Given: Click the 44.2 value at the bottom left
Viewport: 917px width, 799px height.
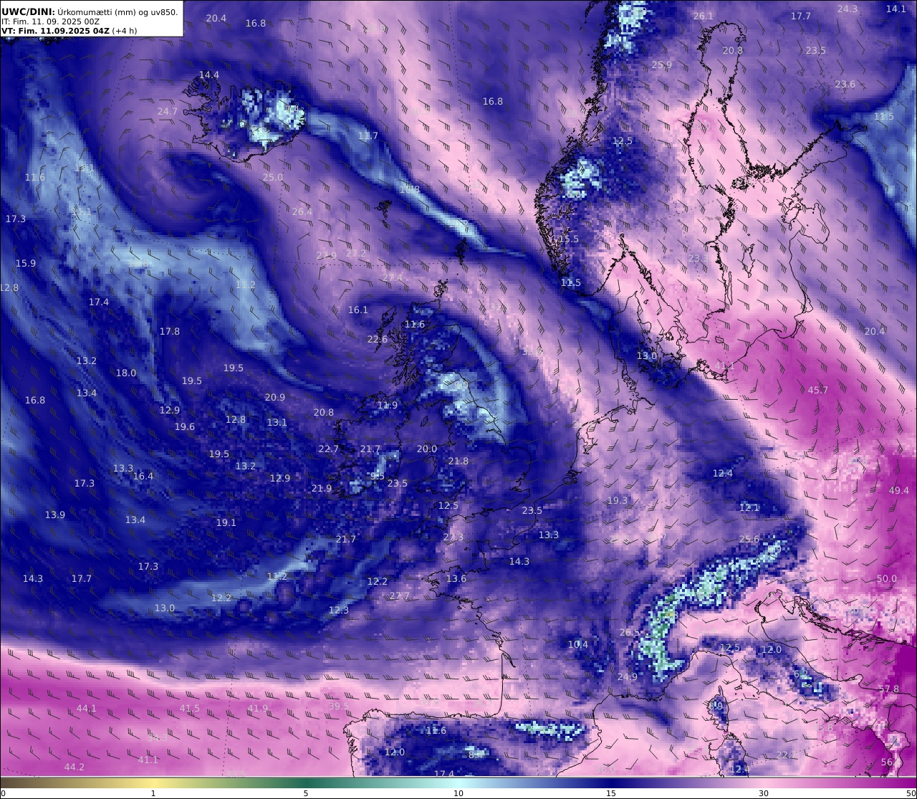Looking at the screenshot, I should [x=75, y=767].
